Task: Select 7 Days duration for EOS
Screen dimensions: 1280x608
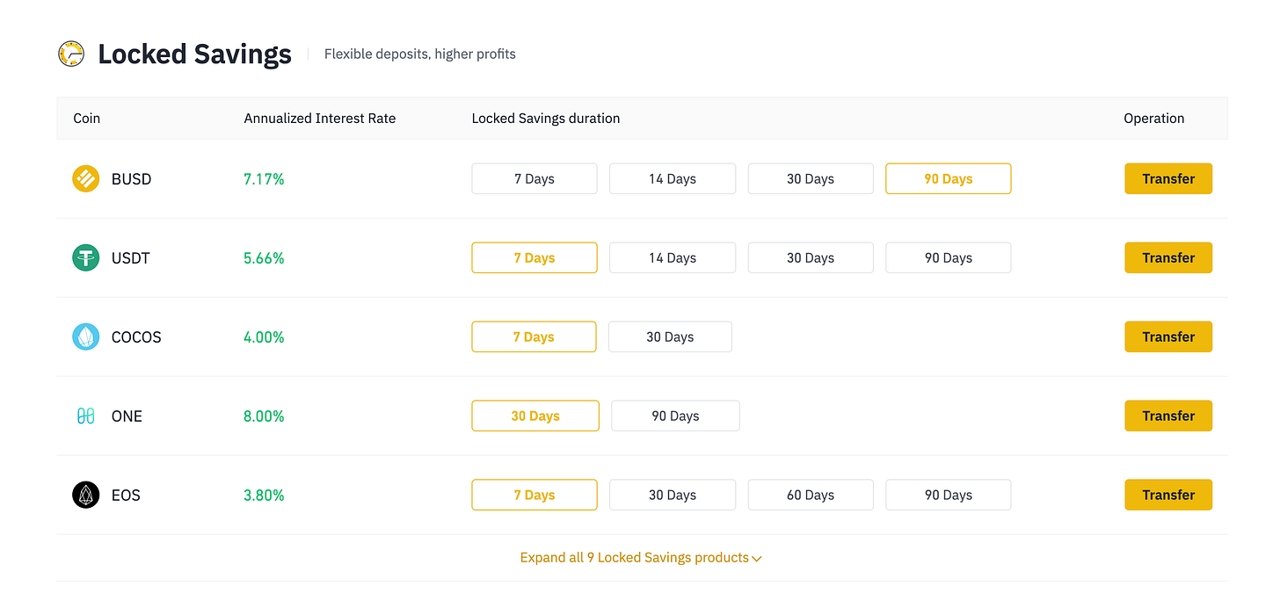Action: pyautogui.click(x=535, y=496)
